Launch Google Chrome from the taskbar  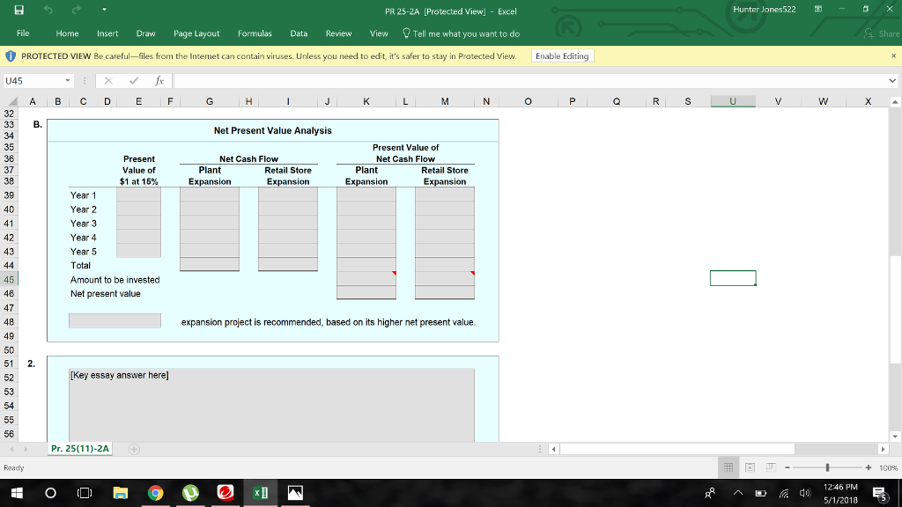(x=156, y=493)
